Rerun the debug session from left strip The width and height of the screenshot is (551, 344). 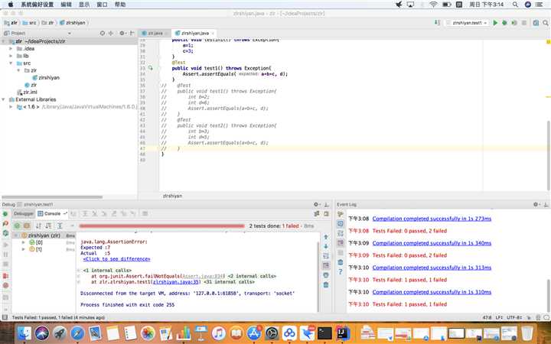point(5,215)
